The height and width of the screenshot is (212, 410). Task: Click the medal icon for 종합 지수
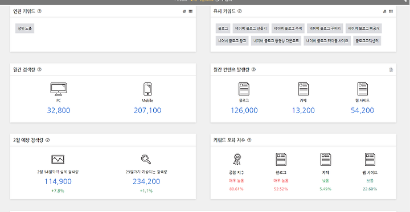237,160
